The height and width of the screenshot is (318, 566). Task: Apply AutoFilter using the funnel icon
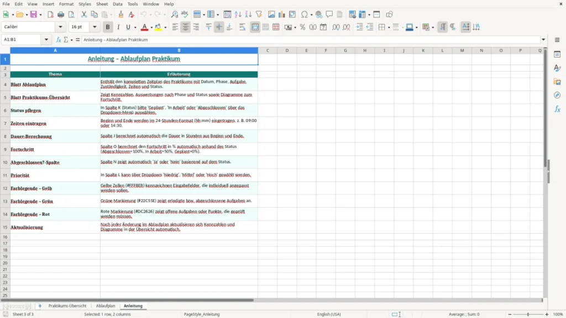point(259,14)
